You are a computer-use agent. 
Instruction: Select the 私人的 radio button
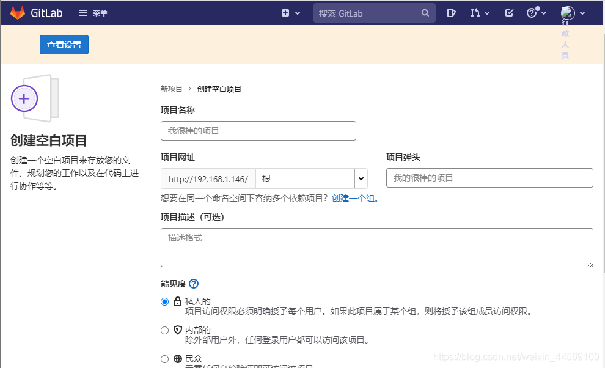tap(165, 301)
